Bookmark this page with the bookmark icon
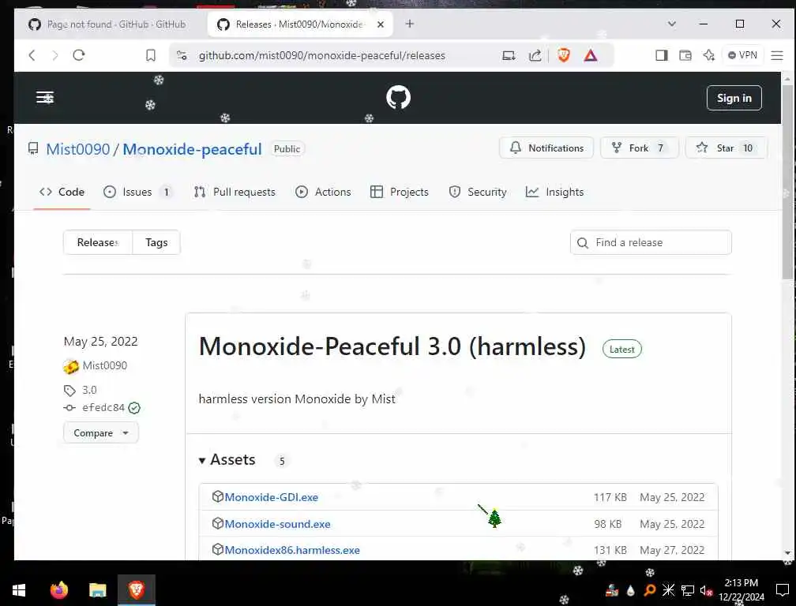Viewport: 796px width, 606px height. [x=151, y=55]
